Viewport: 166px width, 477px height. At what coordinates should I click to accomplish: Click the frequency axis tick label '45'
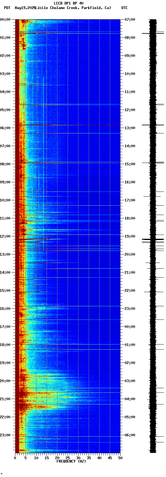tap(110, 458)
